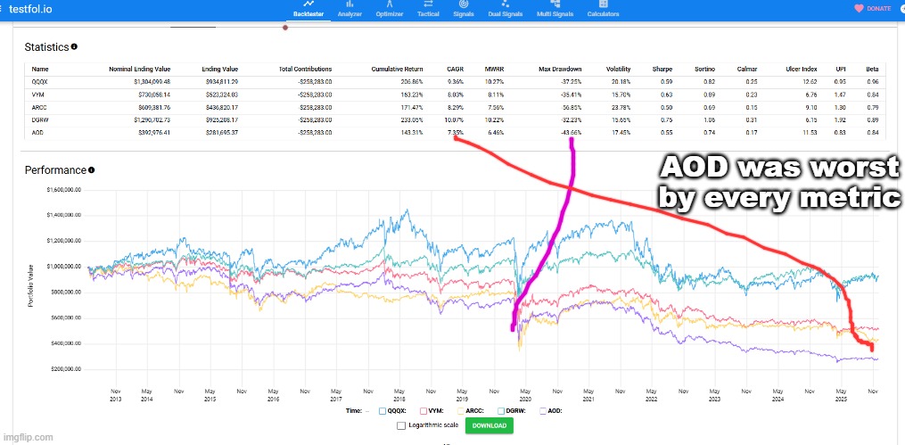Open the Optimizer tool
Viewport: 905px width, 445px height.
click(389, 9)
